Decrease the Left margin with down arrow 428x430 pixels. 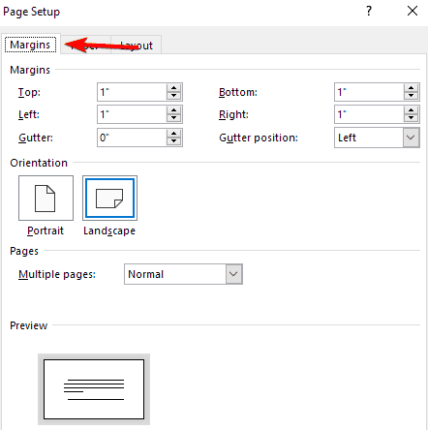pos(174,118)
